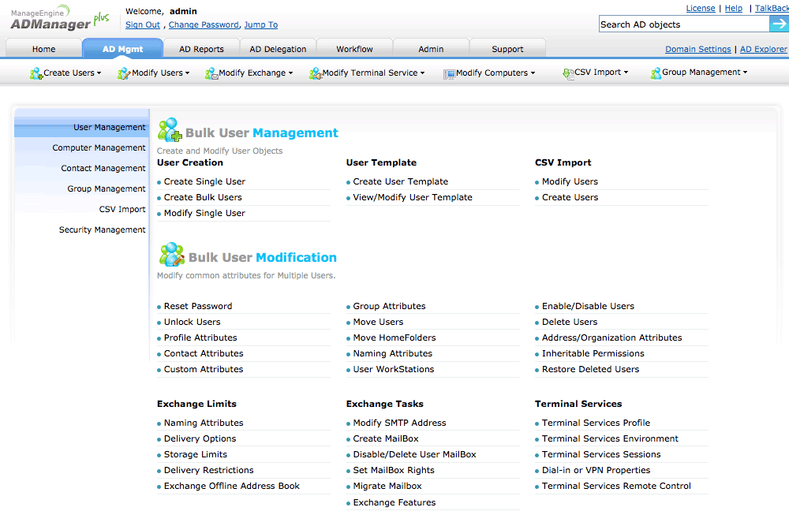Click Modify Single User

204,213
